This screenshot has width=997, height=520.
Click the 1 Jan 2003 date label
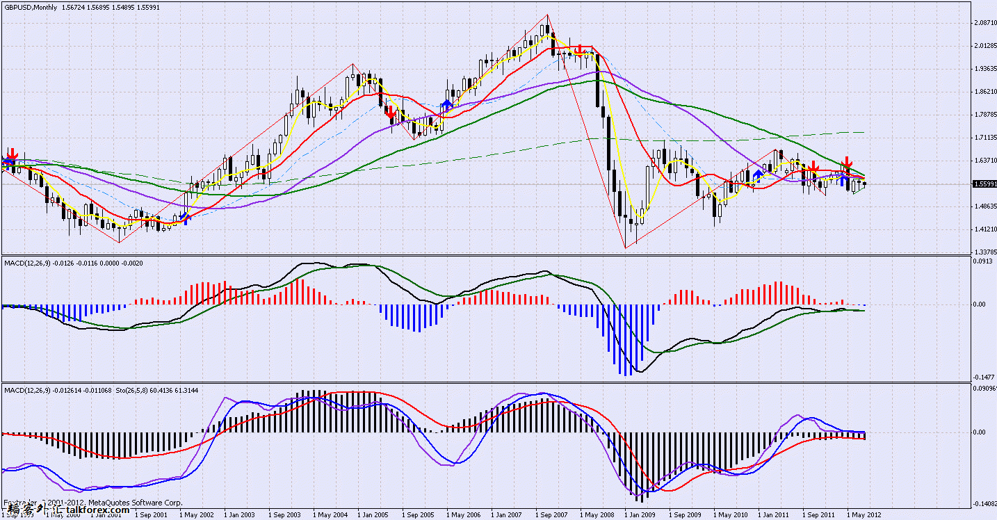[241, 515]
